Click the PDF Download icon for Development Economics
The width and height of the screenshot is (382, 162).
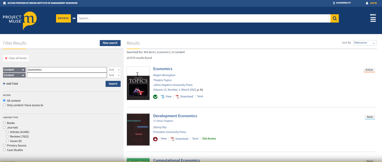pos(172,139)
